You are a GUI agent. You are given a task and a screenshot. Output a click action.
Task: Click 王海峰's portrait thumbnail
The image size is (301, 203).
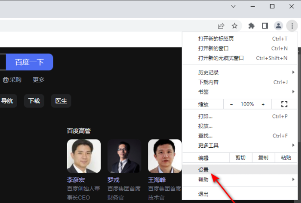click(165, 156)
